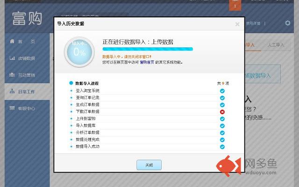Screen dimensions: 299x187
Task: Open the 富购首页 link
Action: (147, 62)
